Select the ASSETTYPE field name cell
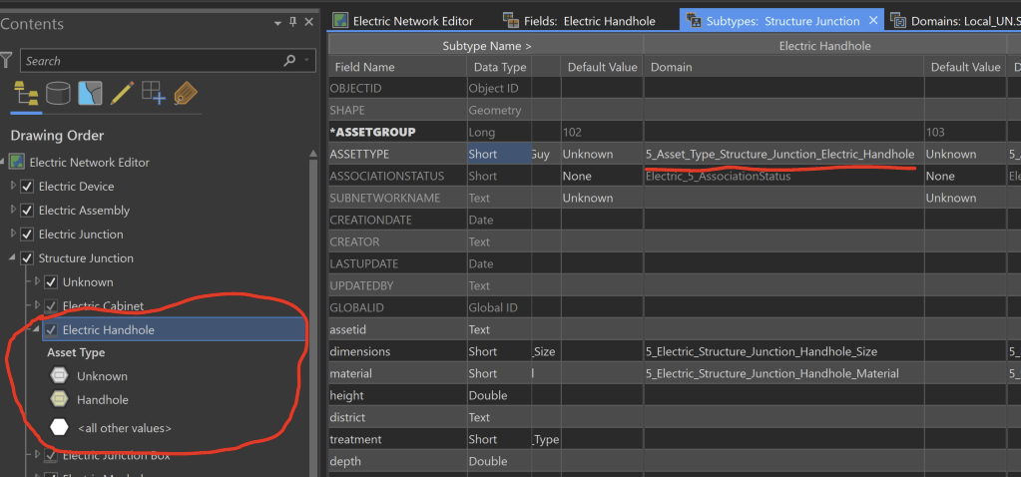 397,155
